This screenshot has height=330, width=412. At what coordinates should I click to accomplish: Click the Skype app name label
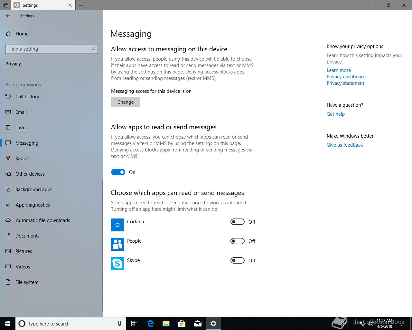tap(133, 260)
